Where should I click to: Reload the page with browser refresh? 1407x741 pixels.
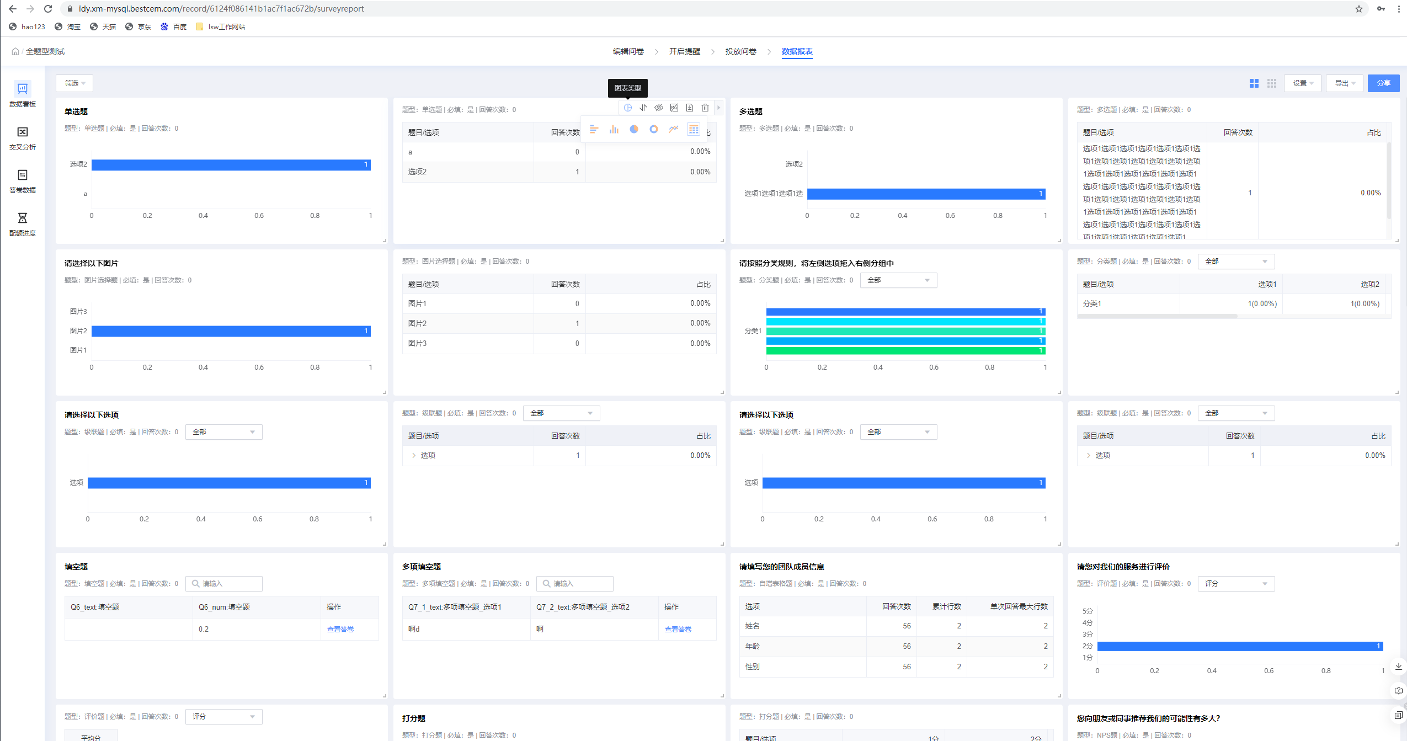pos(48,9)
